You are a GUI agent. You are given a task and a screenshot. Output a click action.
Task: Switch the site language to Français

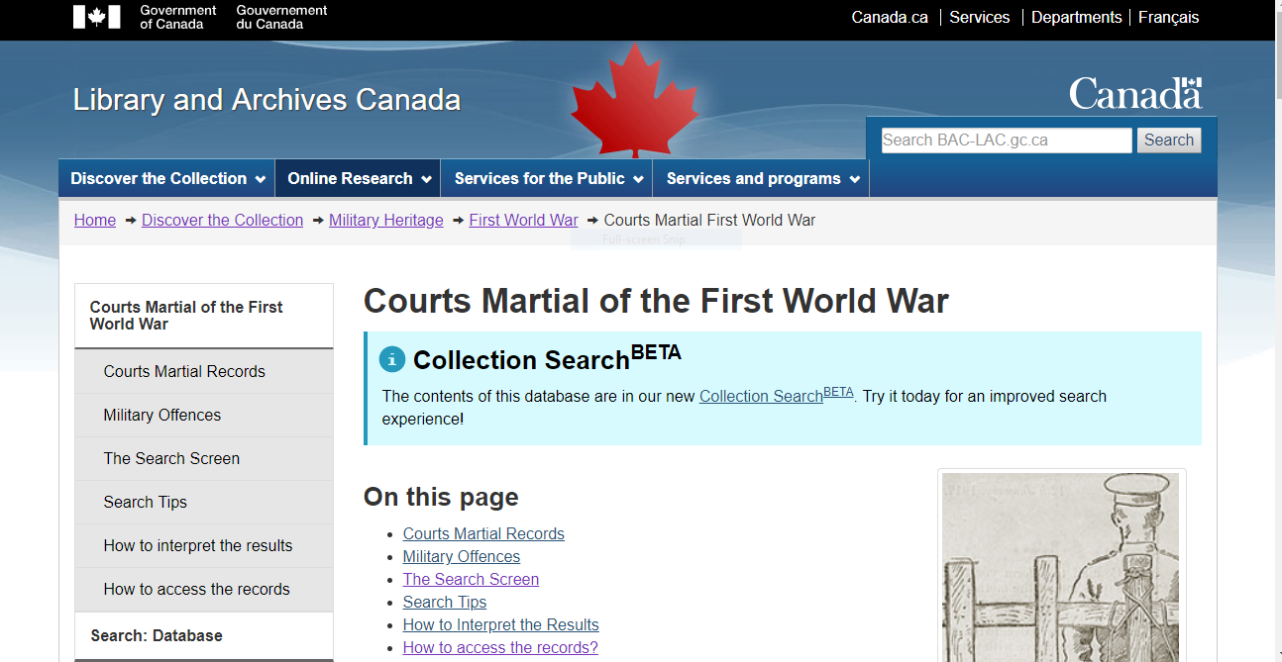(x=1168, y=17)
